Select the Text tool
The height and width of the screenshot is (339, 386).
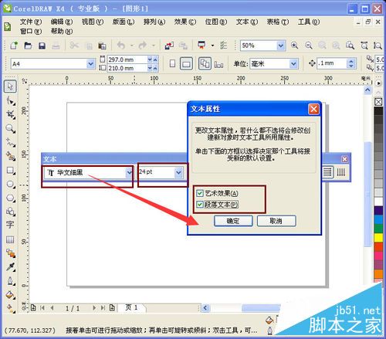[10, 225]
